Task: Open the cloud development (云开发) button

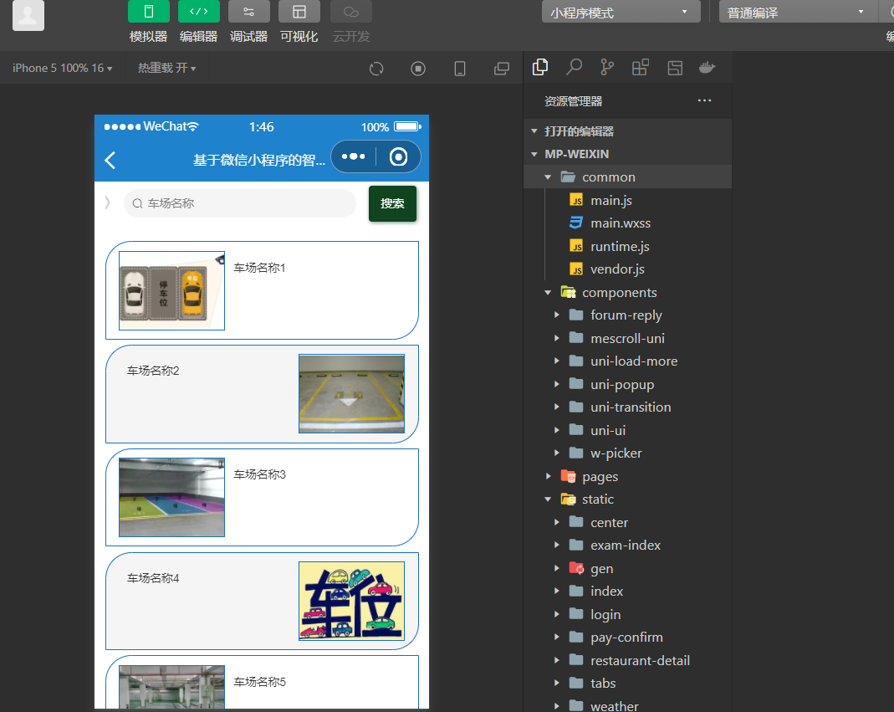Action: [x=351, y=12]
